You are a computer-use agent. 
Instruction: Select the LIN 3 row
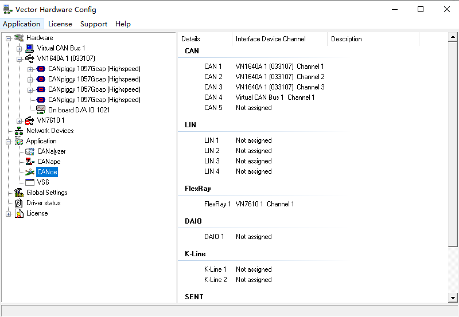(238, 161)
